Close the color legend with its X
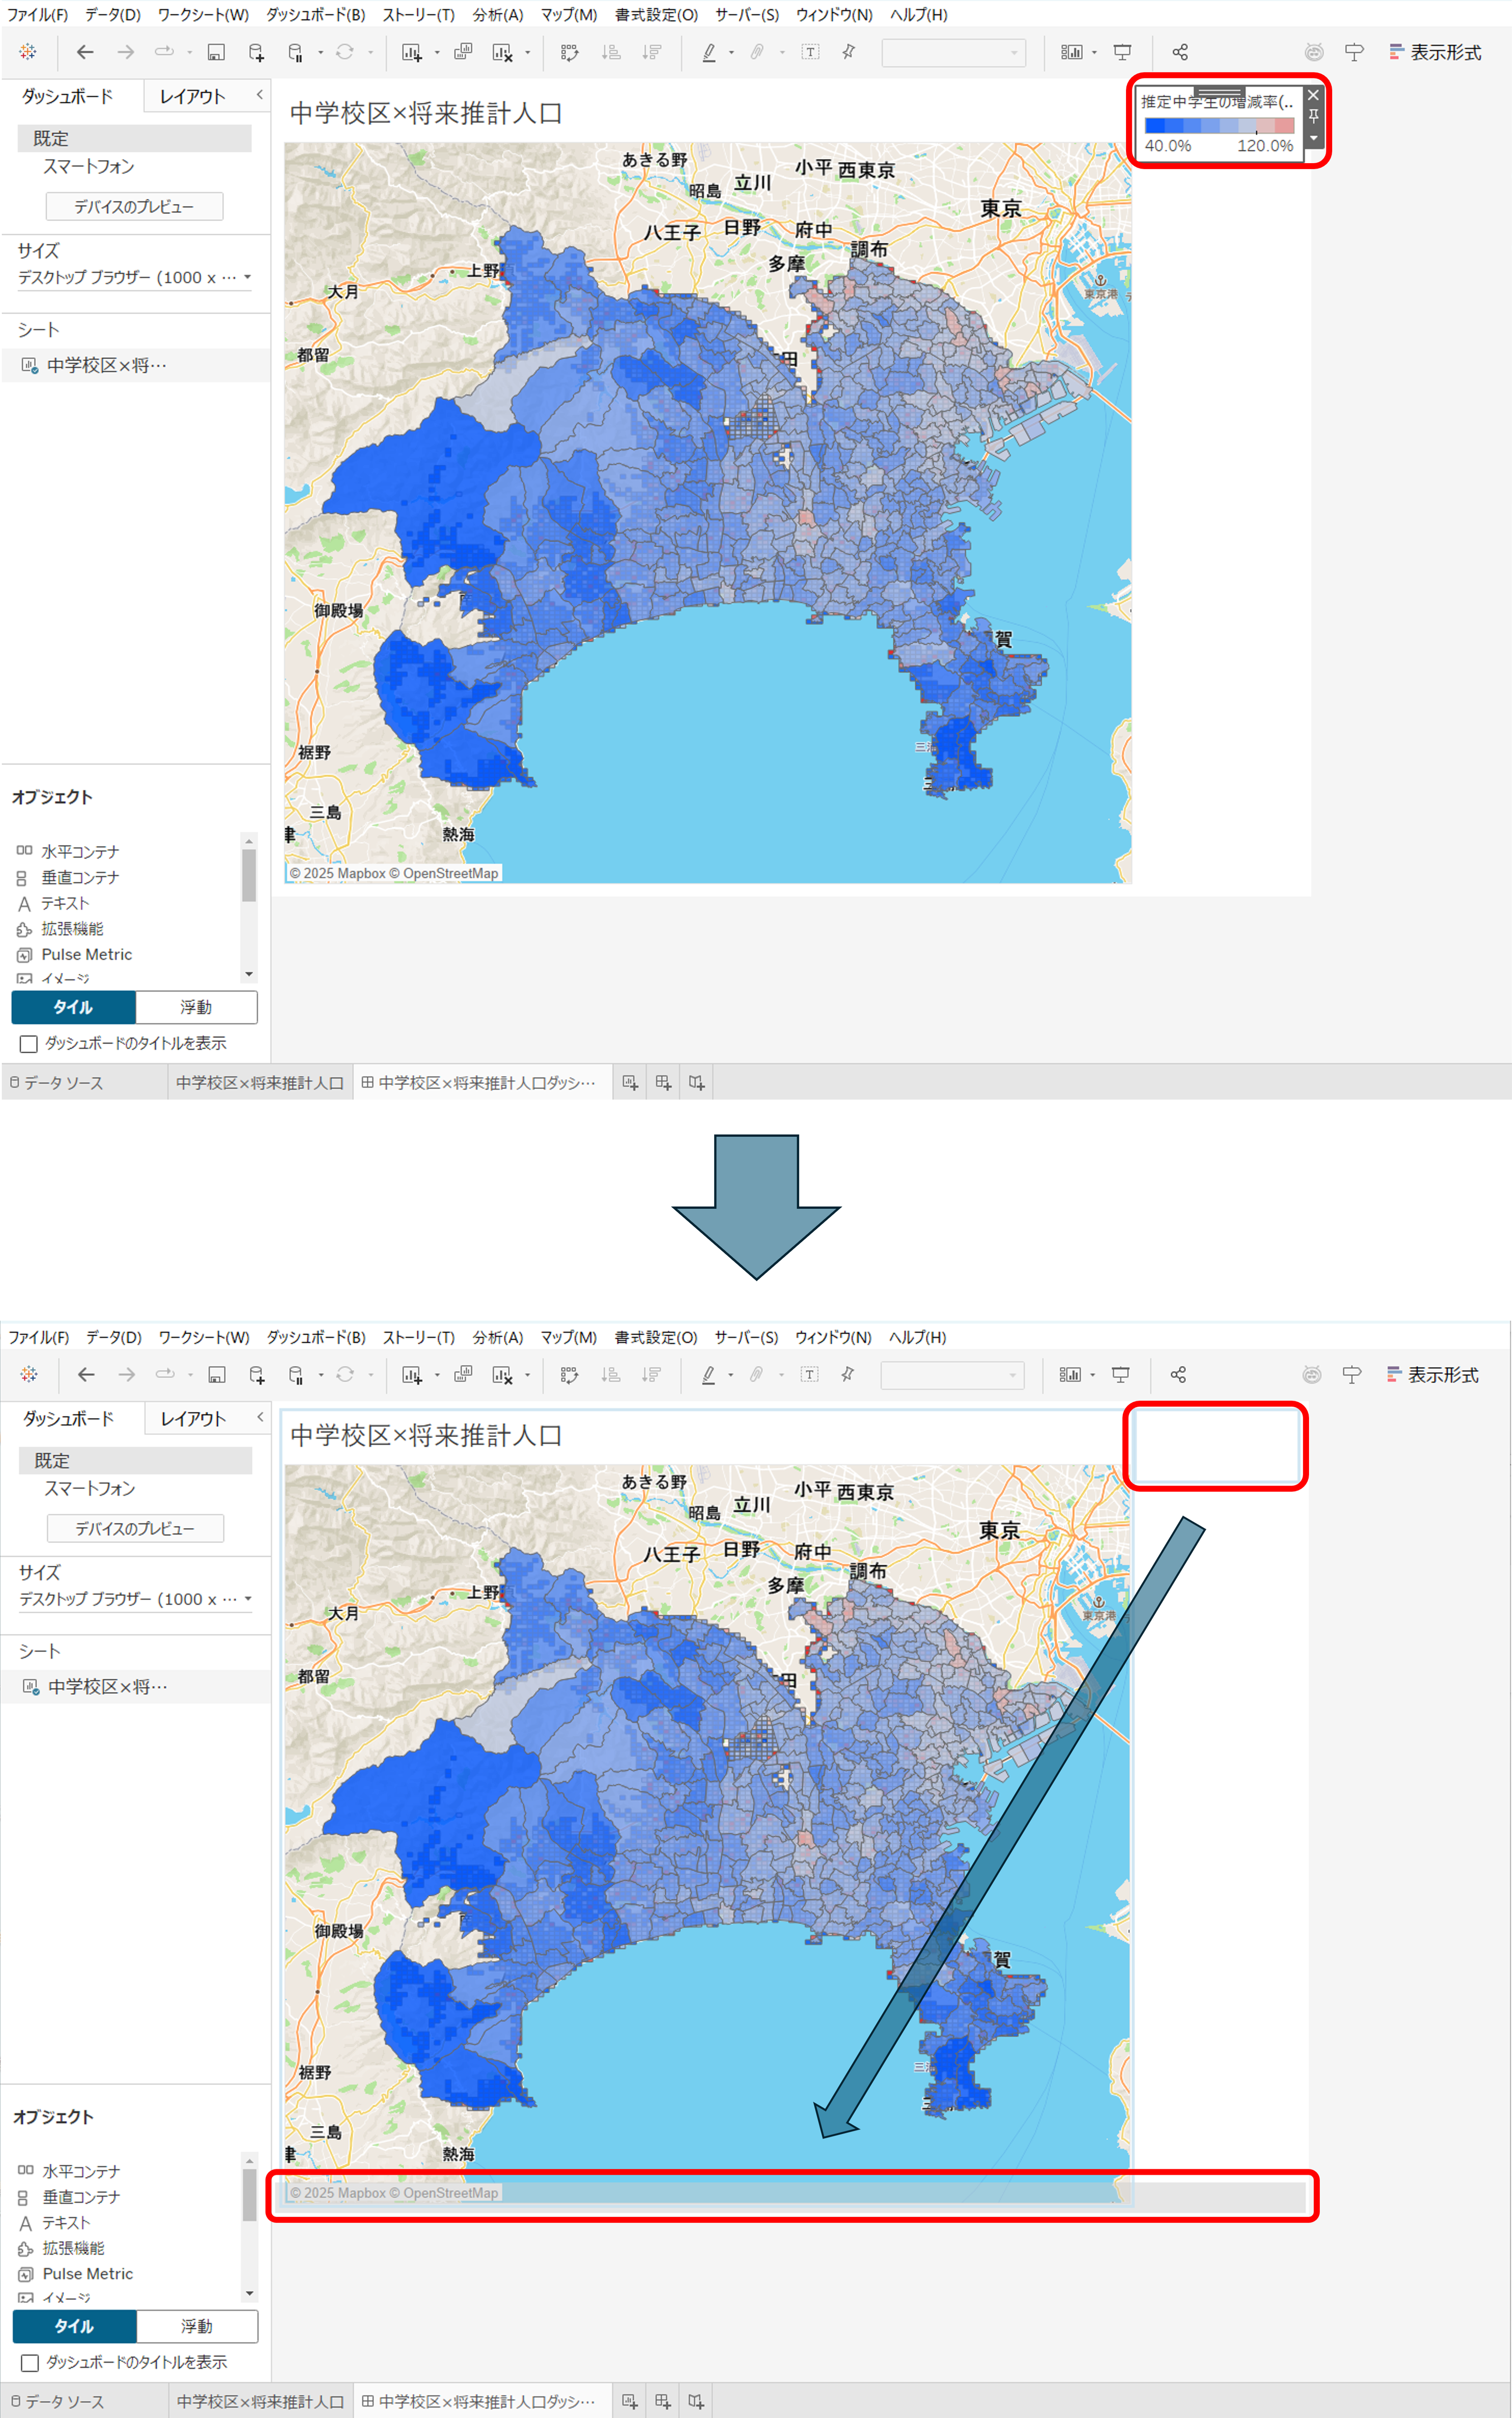Image resolution: width=1512 pixels, height=2418 pixels. [x=1314, y=95]
